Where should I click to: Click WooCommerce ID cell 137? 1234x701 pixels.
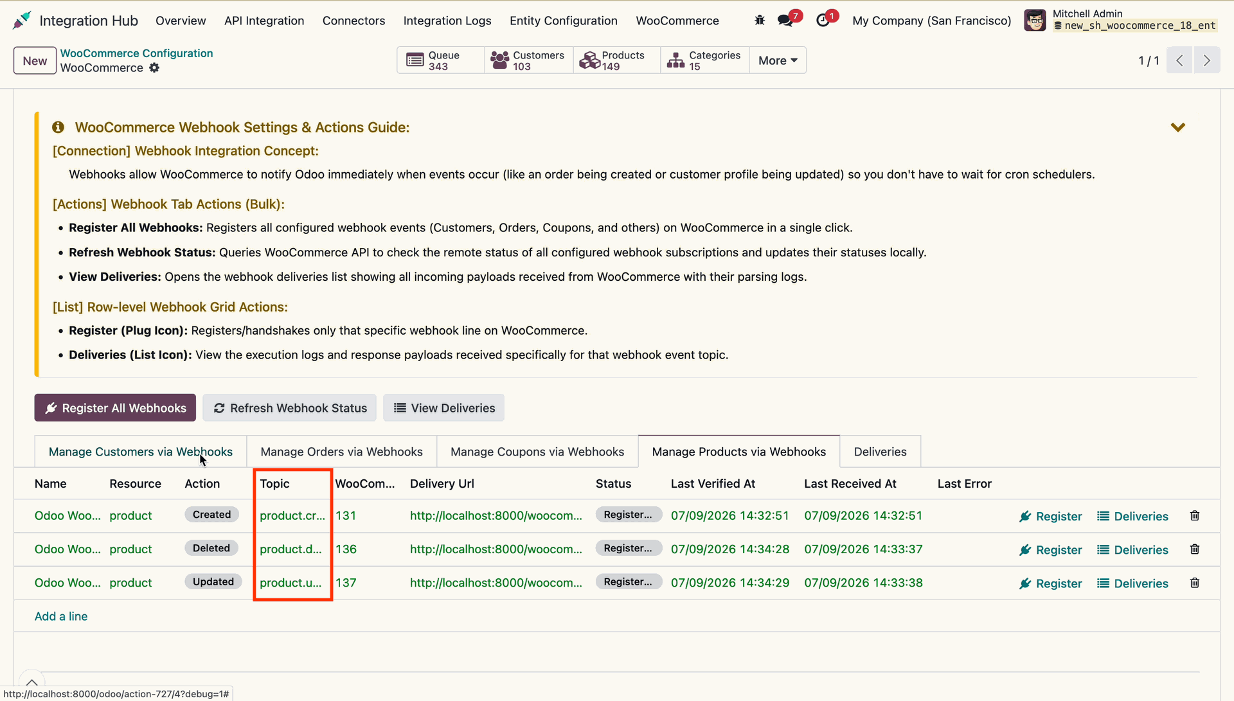click(346, 583)
